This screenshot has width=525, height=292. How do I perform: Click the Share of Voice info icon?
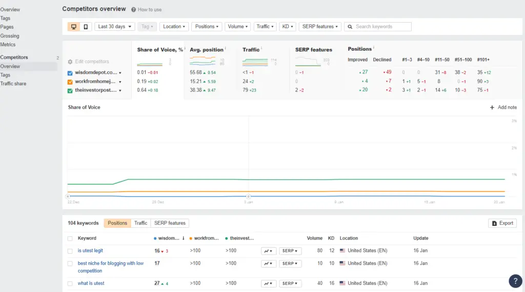pyautogui.click(x=185, y=48)
